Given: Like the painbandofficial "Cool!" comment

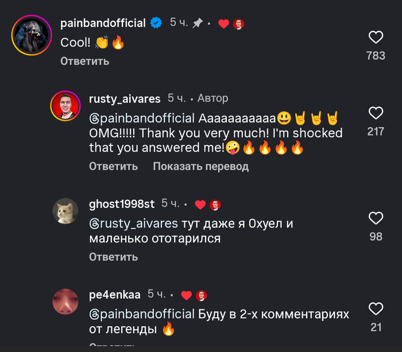Looking at the screenshot, I should coord(376,38).
